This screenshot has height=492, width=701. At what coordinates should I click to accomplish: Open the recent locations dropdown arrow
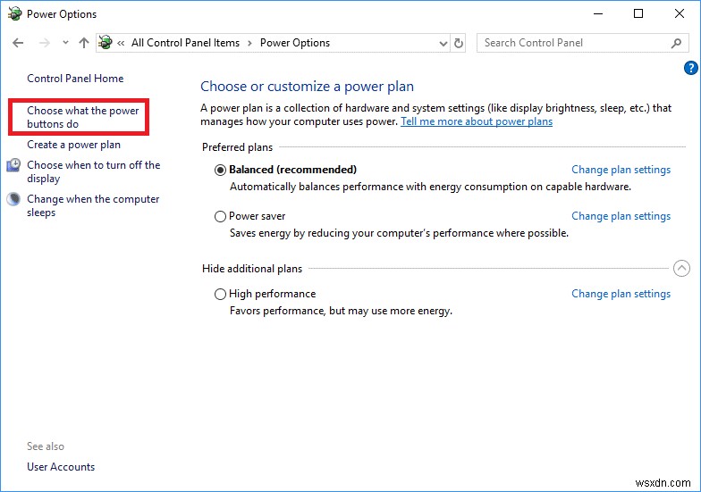click(66, 43)
